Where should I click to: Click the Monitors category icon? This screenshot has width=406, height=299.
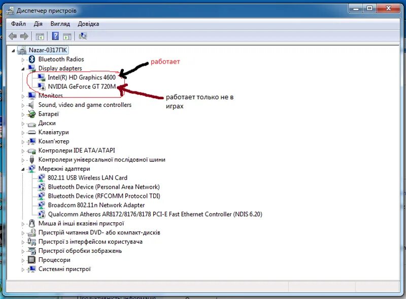pyautogui.click(x=31, y=96)
